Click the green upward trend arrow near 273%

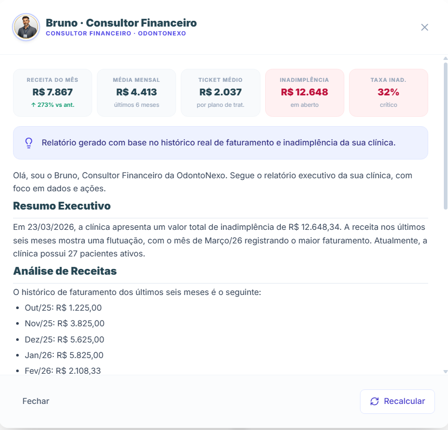(x=33, y=105)
